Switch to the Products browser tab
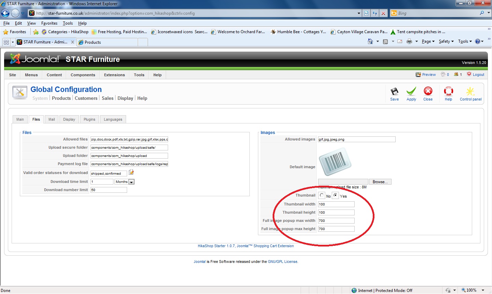492x294 pixels. tap(108, 42)
